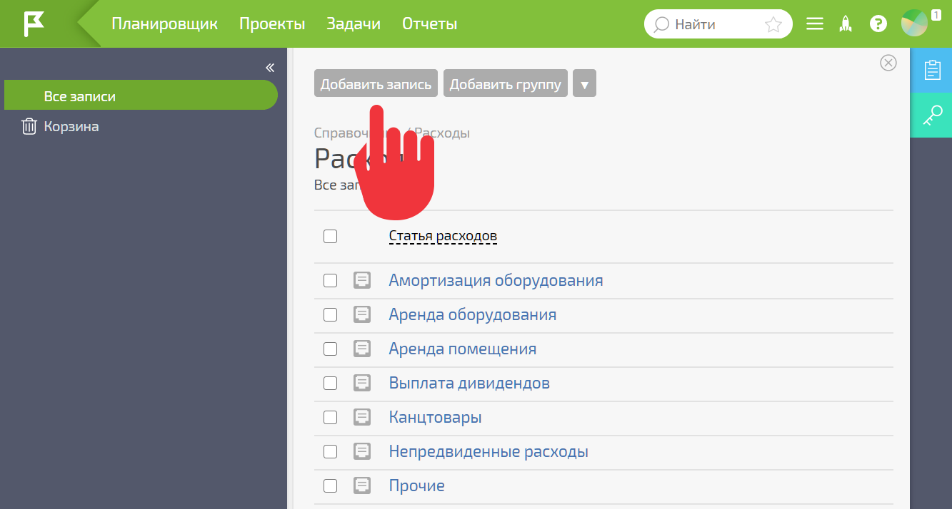Select Все записи in sidebar
Image resolution: width=952 pixels, height=509 pixels.
click(141, 96)
